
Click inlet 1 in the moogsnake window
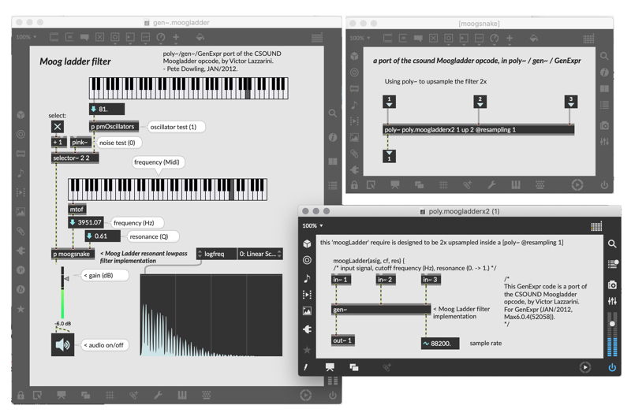(389, 102)
